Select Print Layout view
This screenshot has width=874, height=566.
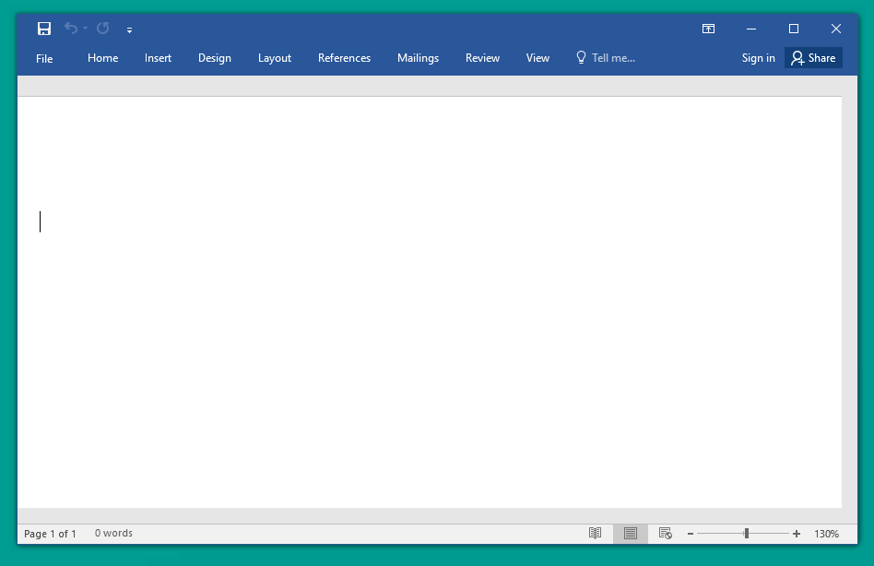click(631, 533)
